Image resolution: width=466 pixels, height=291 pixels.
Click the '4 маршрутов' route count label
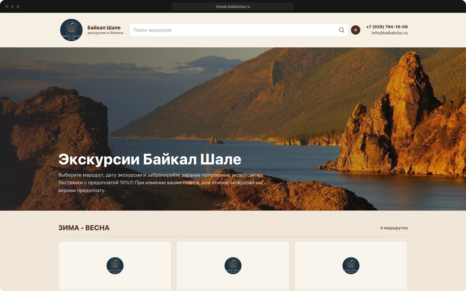[394, 228]
